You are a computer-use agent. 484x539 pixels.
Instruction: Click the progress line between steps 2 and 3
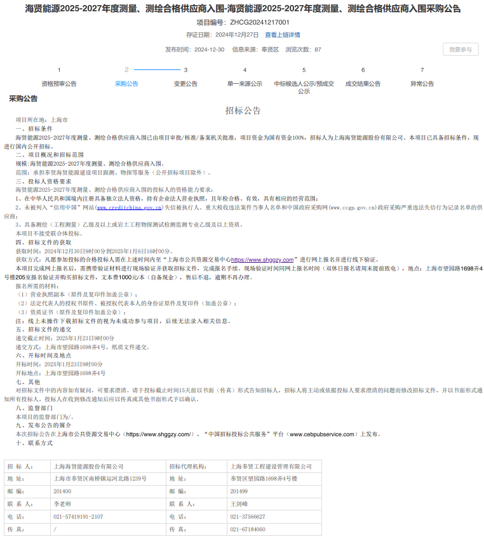(x=157, y=70)
